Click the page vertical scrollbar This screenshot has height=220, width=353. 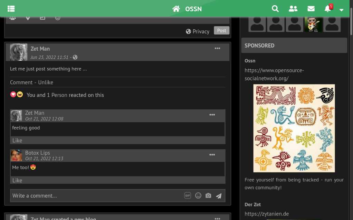click(351, 21)
